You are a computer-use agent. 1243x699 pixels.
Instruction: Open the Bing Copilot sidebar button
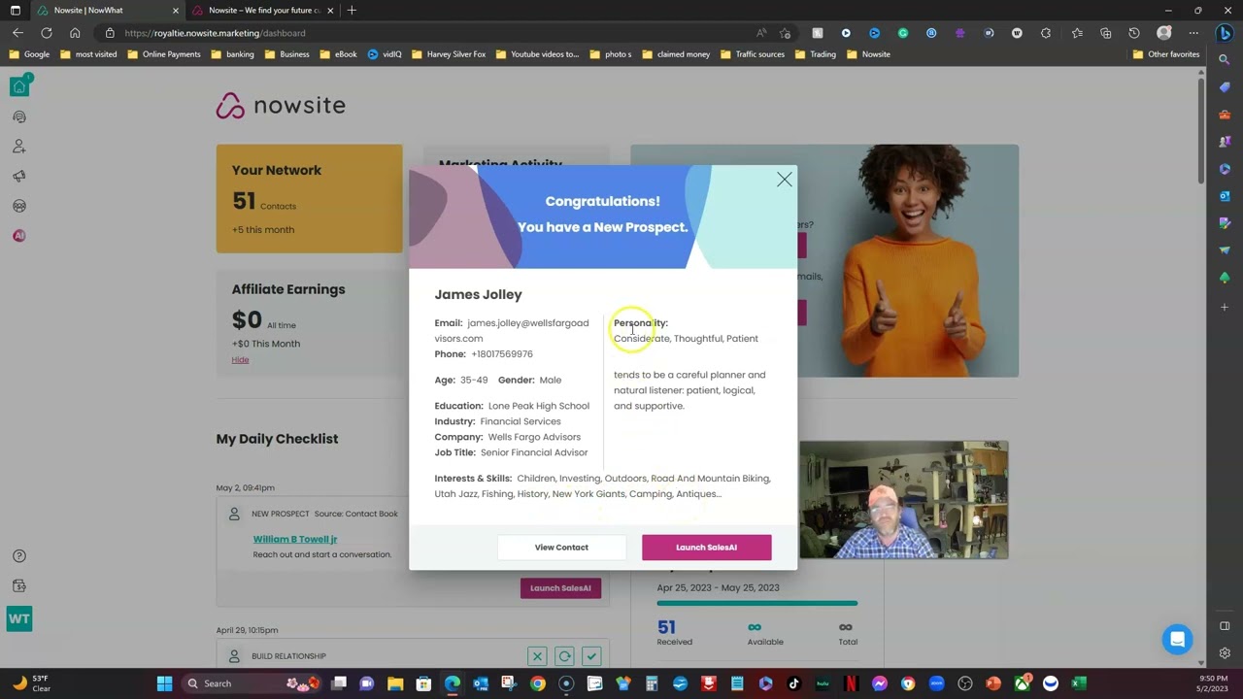coord(1225,32)
